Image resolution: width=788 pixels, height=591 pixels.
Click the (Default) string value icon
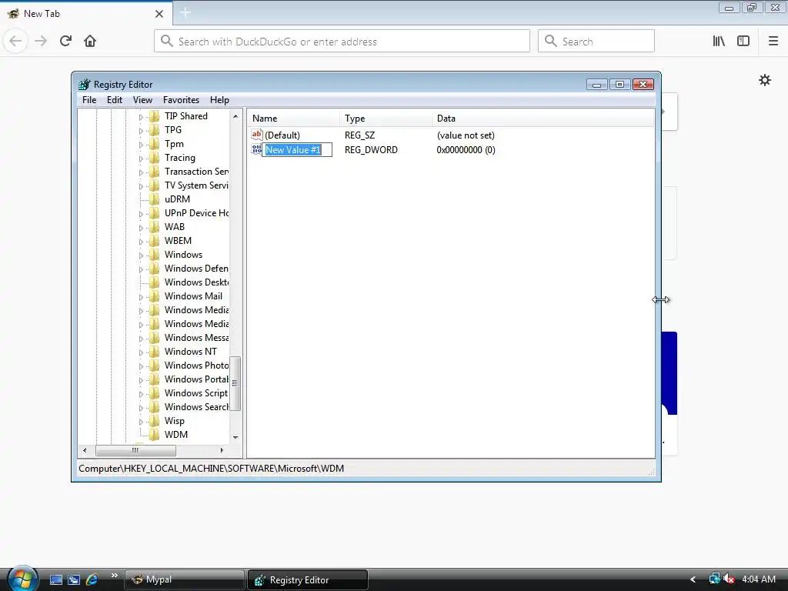coord(257,135)
